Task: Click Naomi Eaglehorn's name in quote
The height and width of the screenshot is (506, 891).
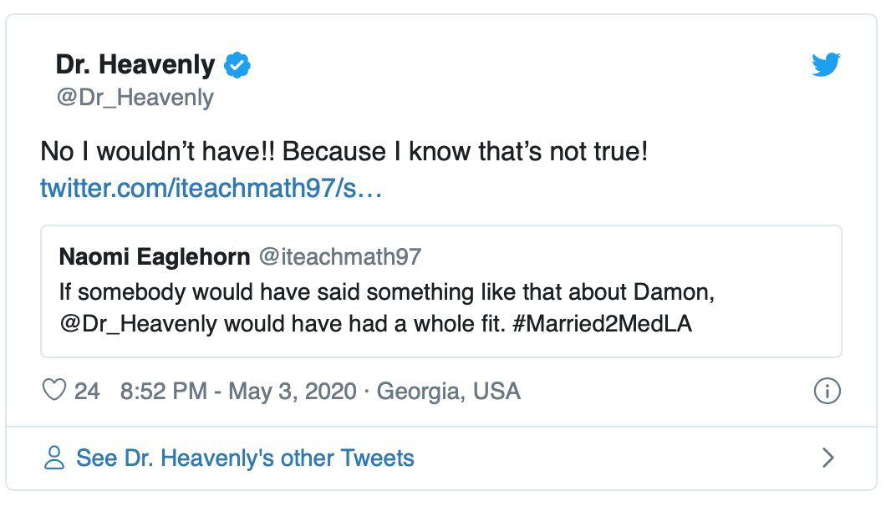Action: coord(155,256)
